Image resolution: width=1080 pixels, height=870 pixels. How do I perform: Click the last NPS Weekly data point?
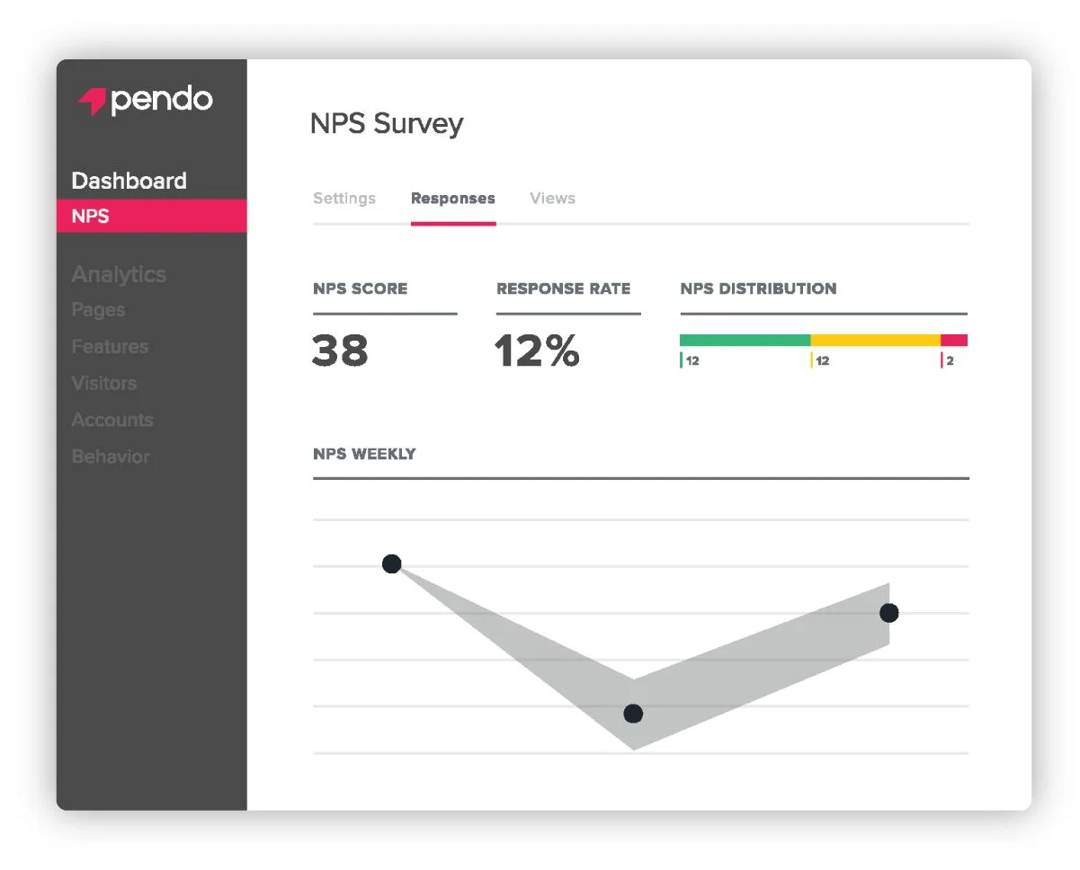(888, 613)
